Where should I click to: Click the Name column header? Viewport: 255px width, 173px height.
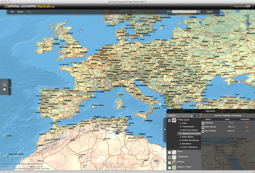click(x=208, y=119)
